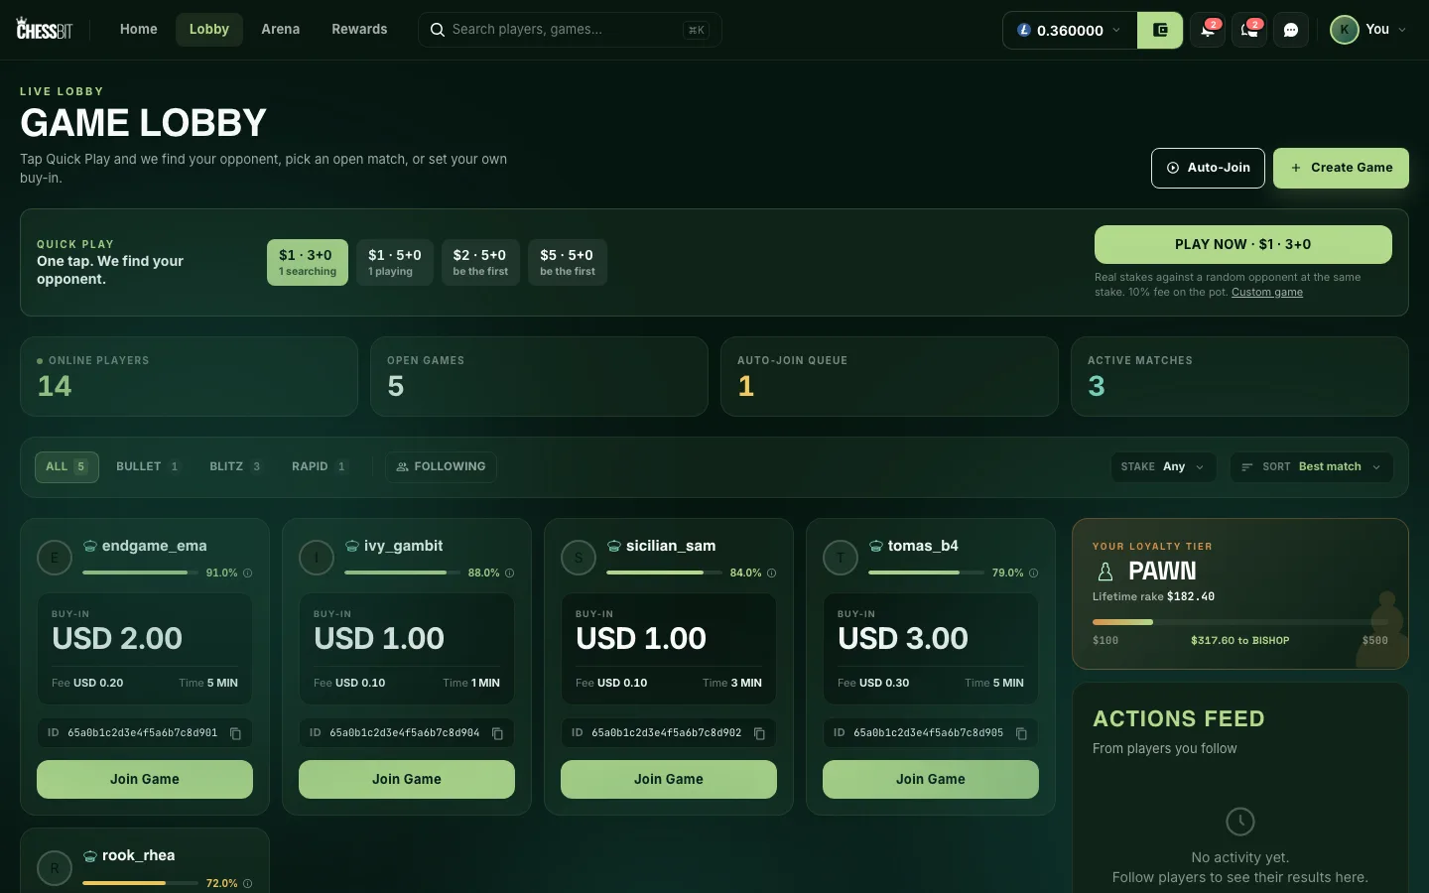This screenshot has height=893, width=1429.
Task: Click info icon beside ivy_gambit 88.0%
Action: pos(510,573)
